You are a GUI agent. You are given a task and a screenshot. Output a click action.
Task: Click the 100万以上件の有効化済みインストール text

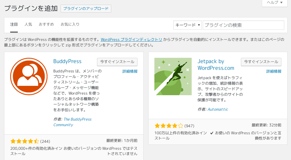(181, 136)
